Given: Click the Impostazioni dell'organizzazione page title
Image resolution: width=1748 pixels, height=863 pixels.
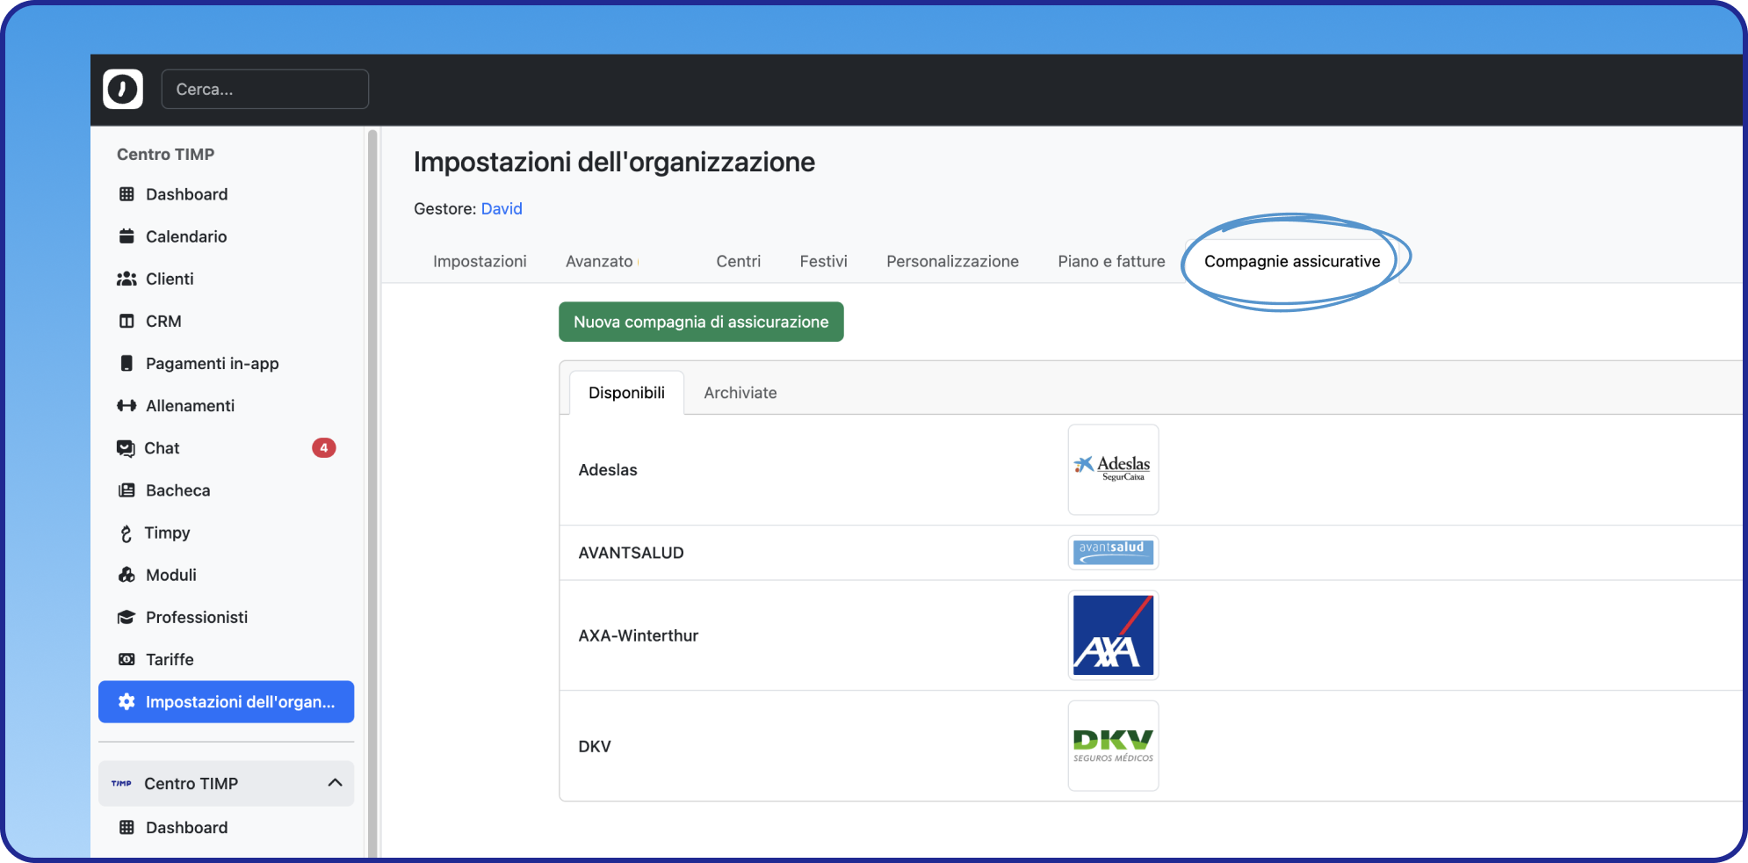Looking at the screenshot, I should [614, 162].
